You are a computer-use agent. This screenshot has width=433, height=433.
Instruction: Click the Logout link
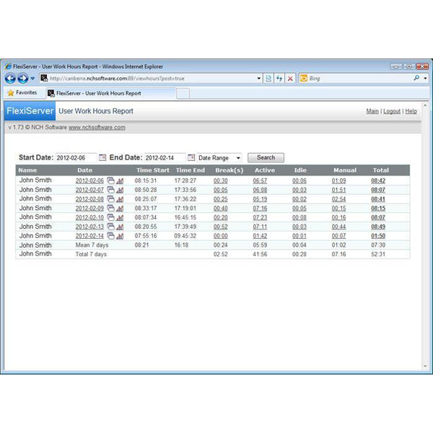391,112
